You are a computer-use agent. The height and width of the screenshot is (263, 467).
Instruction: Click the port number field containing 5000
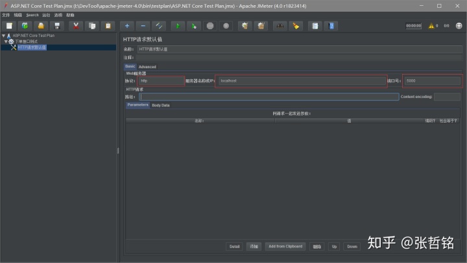[x=432, y=81]
